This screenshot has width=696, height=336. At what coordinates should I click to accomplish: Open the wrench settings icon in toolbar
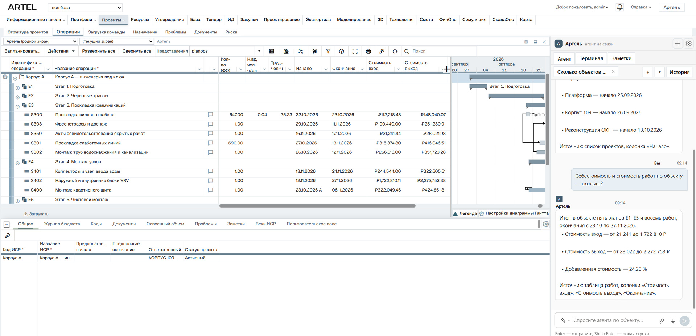[382, 51]
